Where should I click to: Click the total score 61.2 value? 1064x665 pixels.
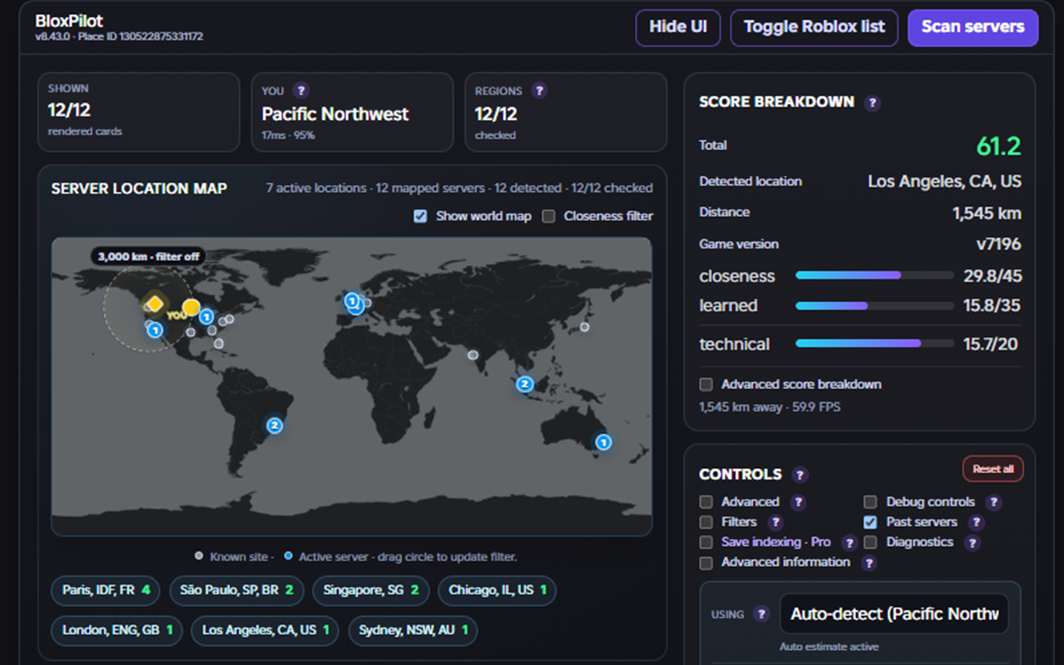998,146
